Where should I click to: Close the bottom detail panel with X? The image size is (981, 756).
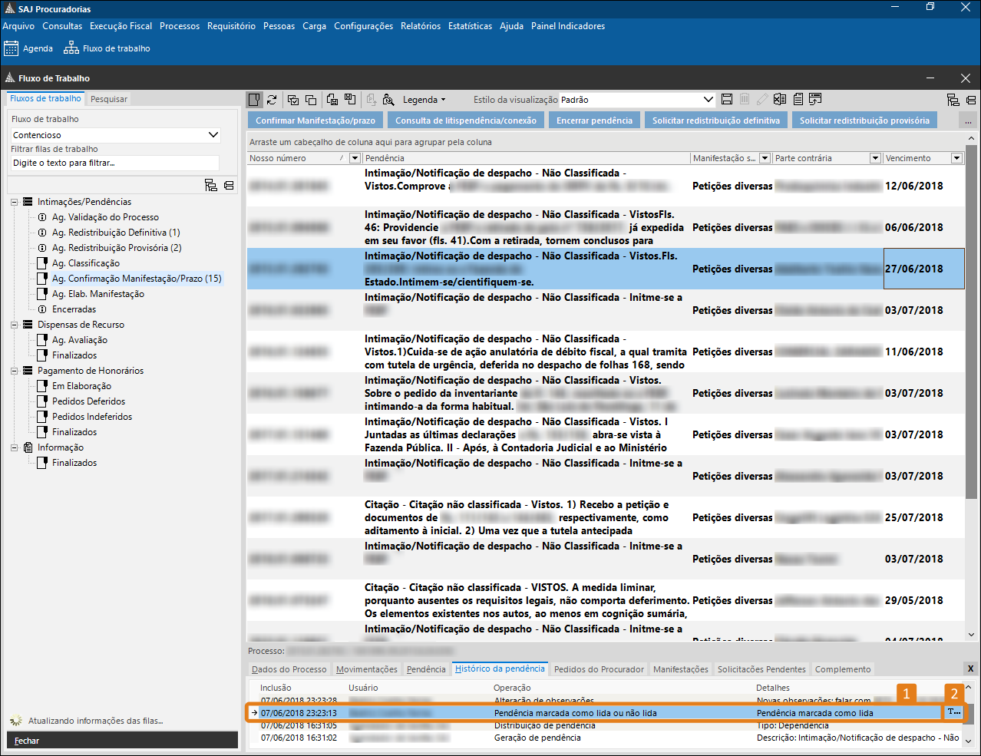[x=970, y=669]
